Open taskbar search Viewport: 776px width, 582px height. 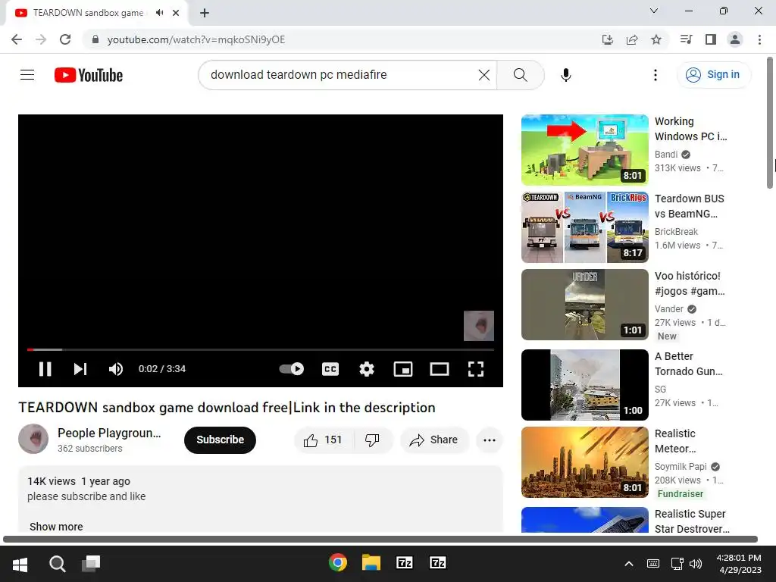tap(58, 564)
